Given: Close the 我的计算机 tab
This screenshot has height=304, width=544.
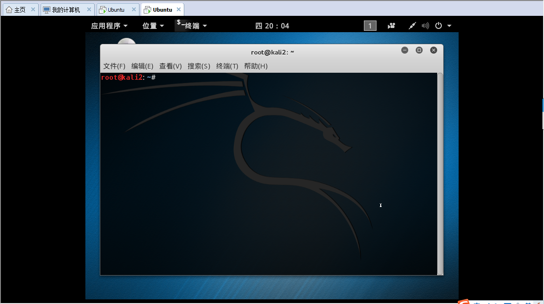Looking at the screenshot, I should click(89, 10).
